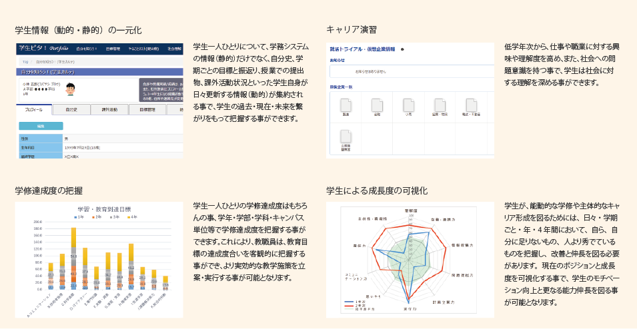
Task: Click the 性別 row label in profile table
Action: 41,139
